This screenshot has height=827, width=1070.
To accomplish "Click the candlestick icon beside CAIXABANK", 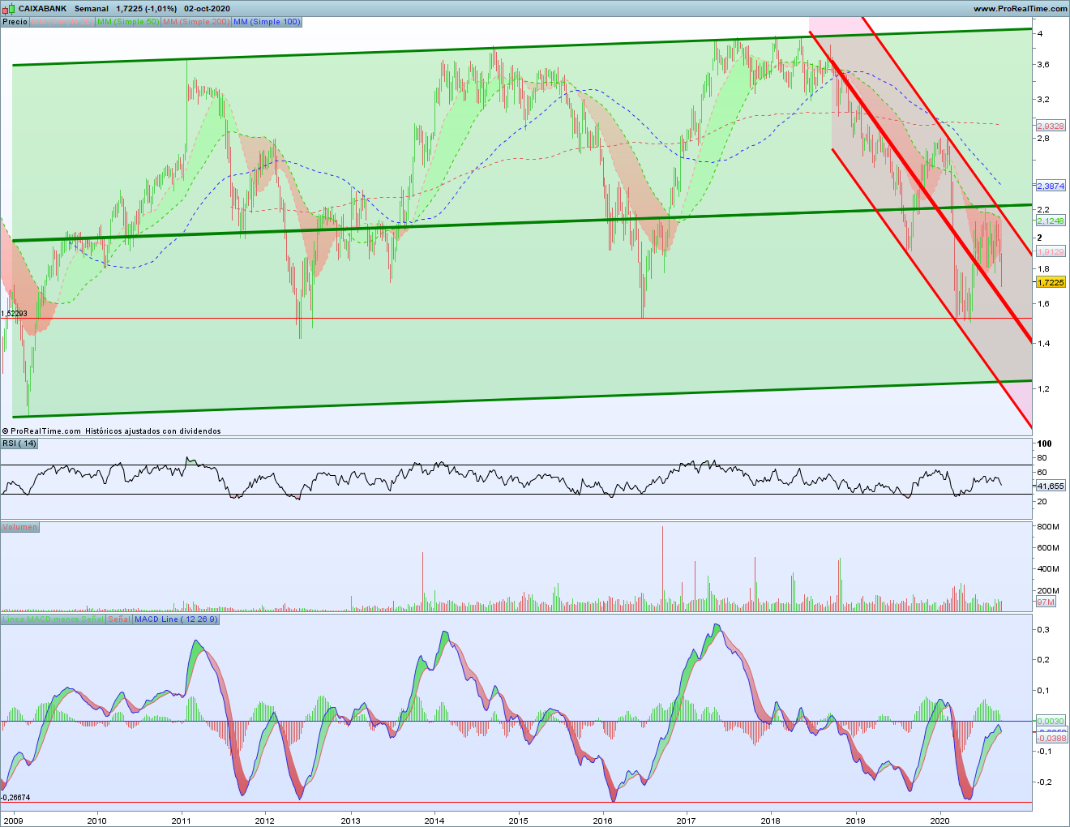I will coord(9,8).
